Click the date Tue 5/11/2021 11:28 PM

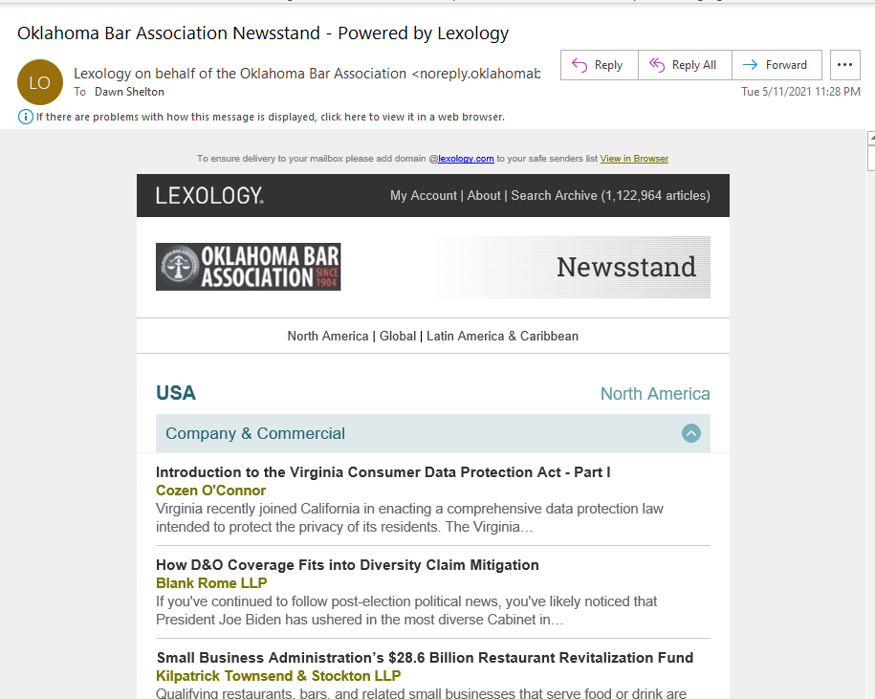[800, 92]
